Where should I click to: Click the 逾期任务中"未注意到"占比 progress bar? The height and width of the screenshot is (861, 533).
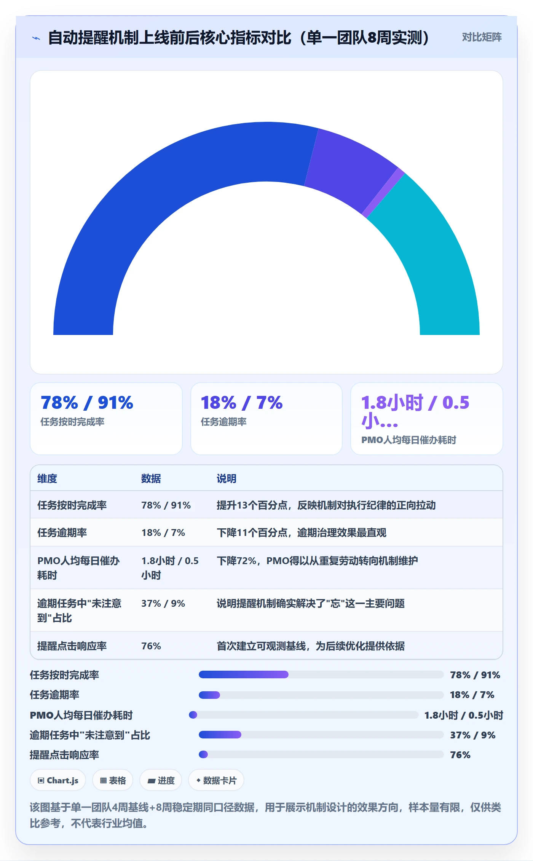(x=321, y=735)
